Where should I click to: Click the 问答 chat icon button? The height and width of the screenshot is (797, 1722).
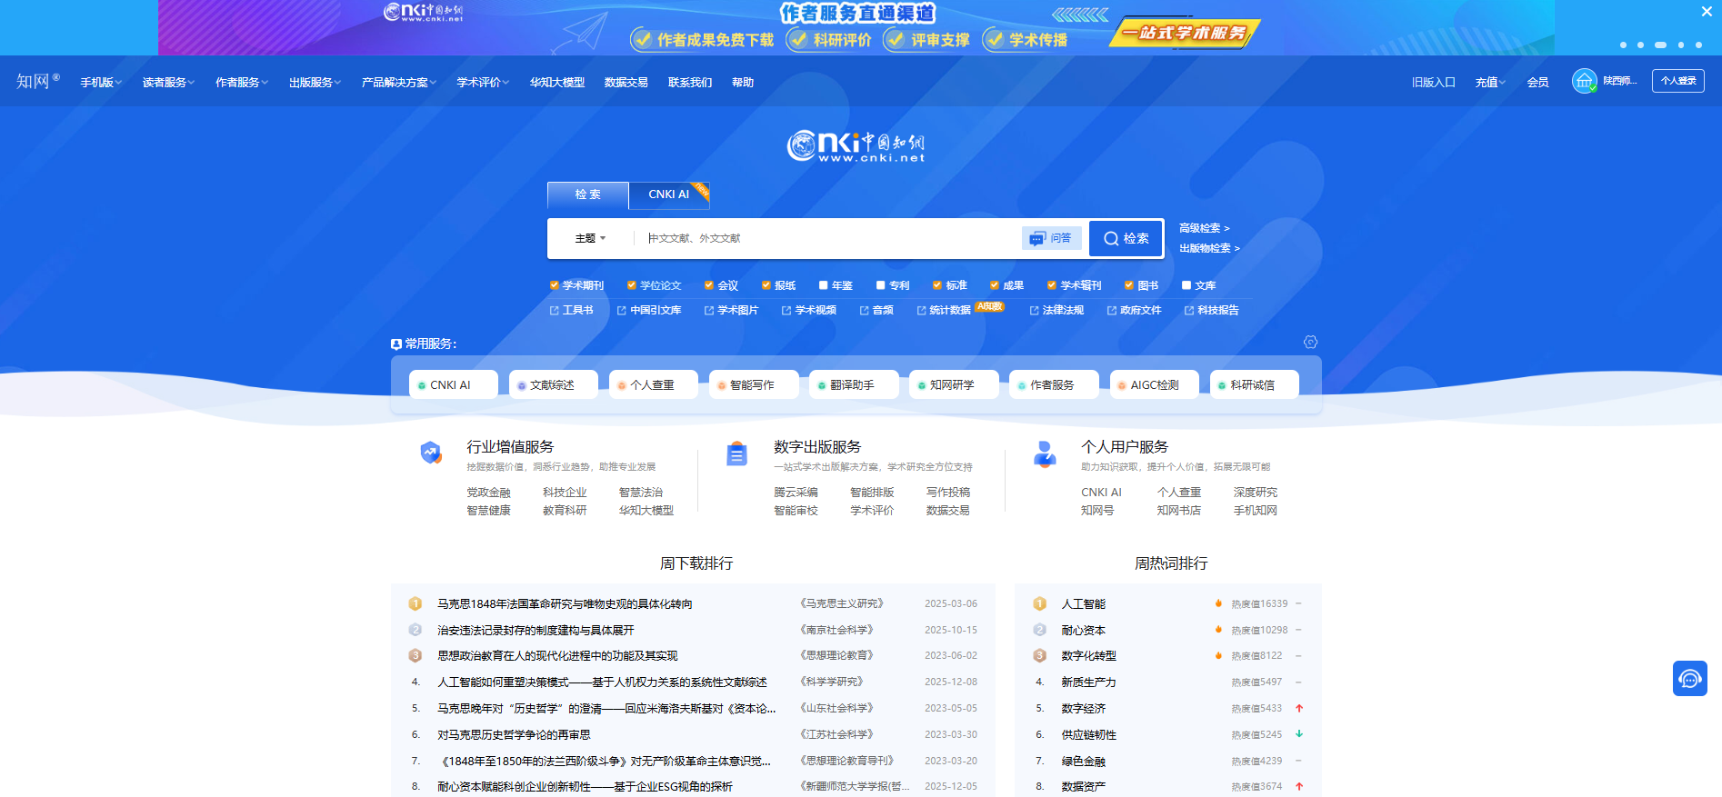[x=1052, y=238]
